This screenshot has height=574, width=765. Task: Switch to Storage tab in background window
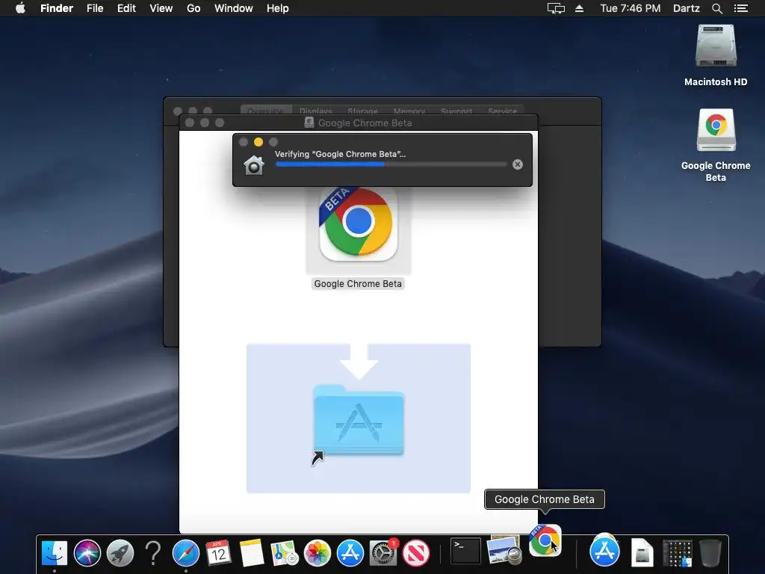point(362,111)
